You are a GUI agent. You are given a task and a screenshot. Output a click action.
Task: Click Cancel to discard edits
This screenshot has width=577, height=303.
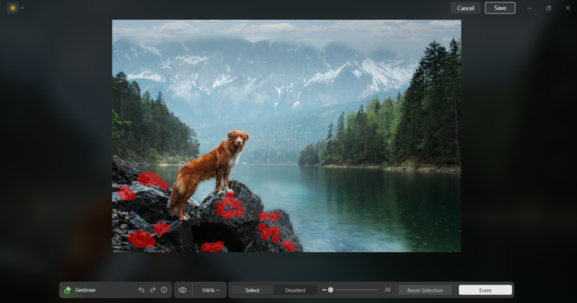466,8
